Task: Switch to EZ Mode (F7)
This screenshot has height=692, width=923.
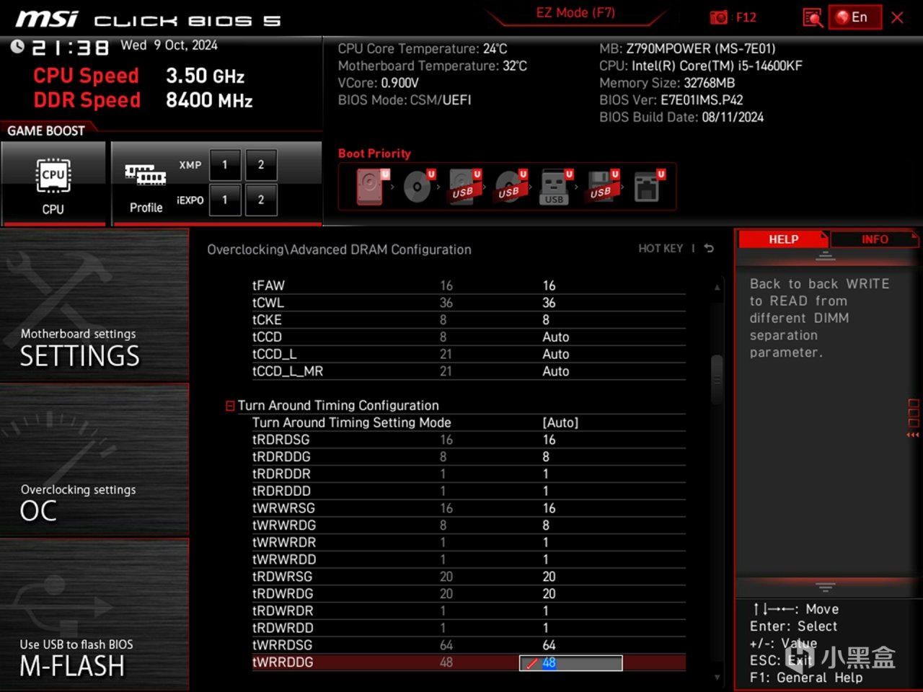Action: click(575, 13)
